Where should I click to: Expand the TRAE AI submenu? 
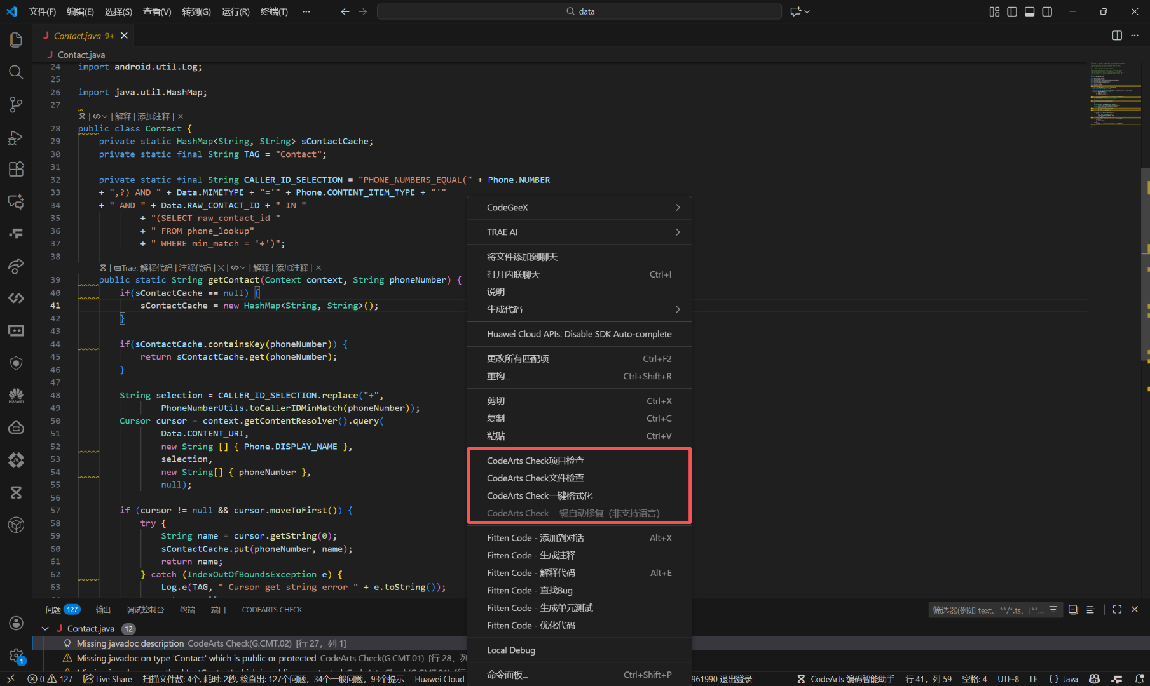tap(579, 232)
